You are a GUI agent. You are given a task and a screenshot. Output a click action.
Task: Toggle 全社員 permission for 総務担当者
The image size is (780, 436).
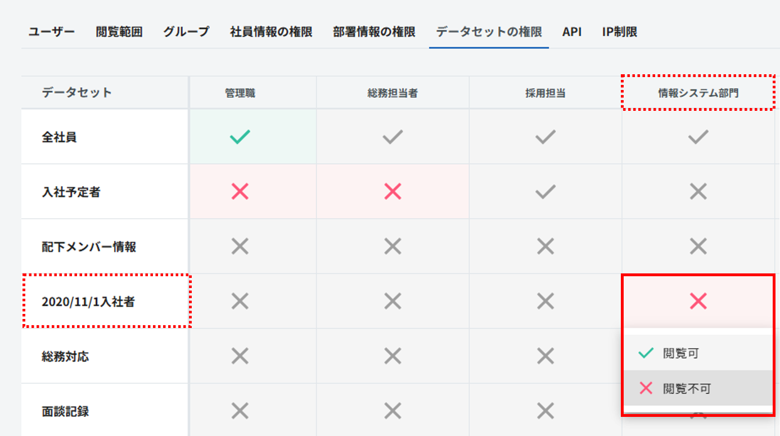(x=393, y=137)
